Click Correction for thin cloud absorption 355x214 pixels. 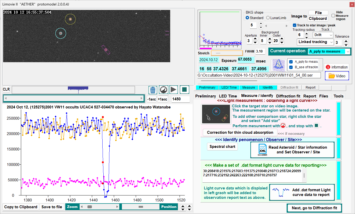[x=240, y=132]
